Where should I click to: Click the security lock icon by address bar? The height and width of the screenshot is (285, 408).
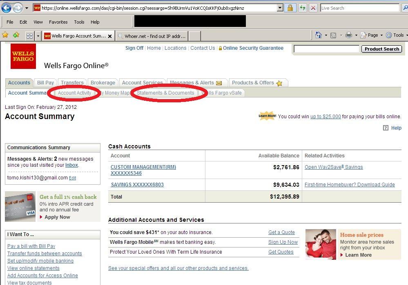point(290,8)
